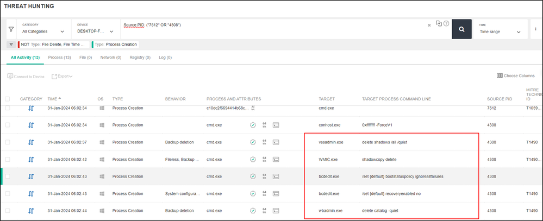Click 64 bit badge in vssadmin.exe row
This screenshot has height=221, width=543.
click(264, 142)
